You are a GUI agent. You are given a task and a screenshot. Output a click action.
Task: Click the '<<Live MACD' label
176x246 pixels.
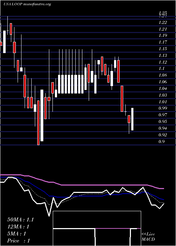click(148, 237)
